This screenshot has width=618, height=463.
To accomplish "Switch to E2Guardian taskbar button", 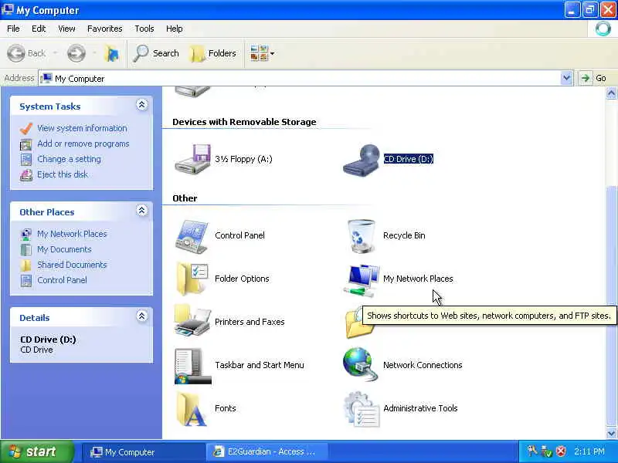I will 267,452.
